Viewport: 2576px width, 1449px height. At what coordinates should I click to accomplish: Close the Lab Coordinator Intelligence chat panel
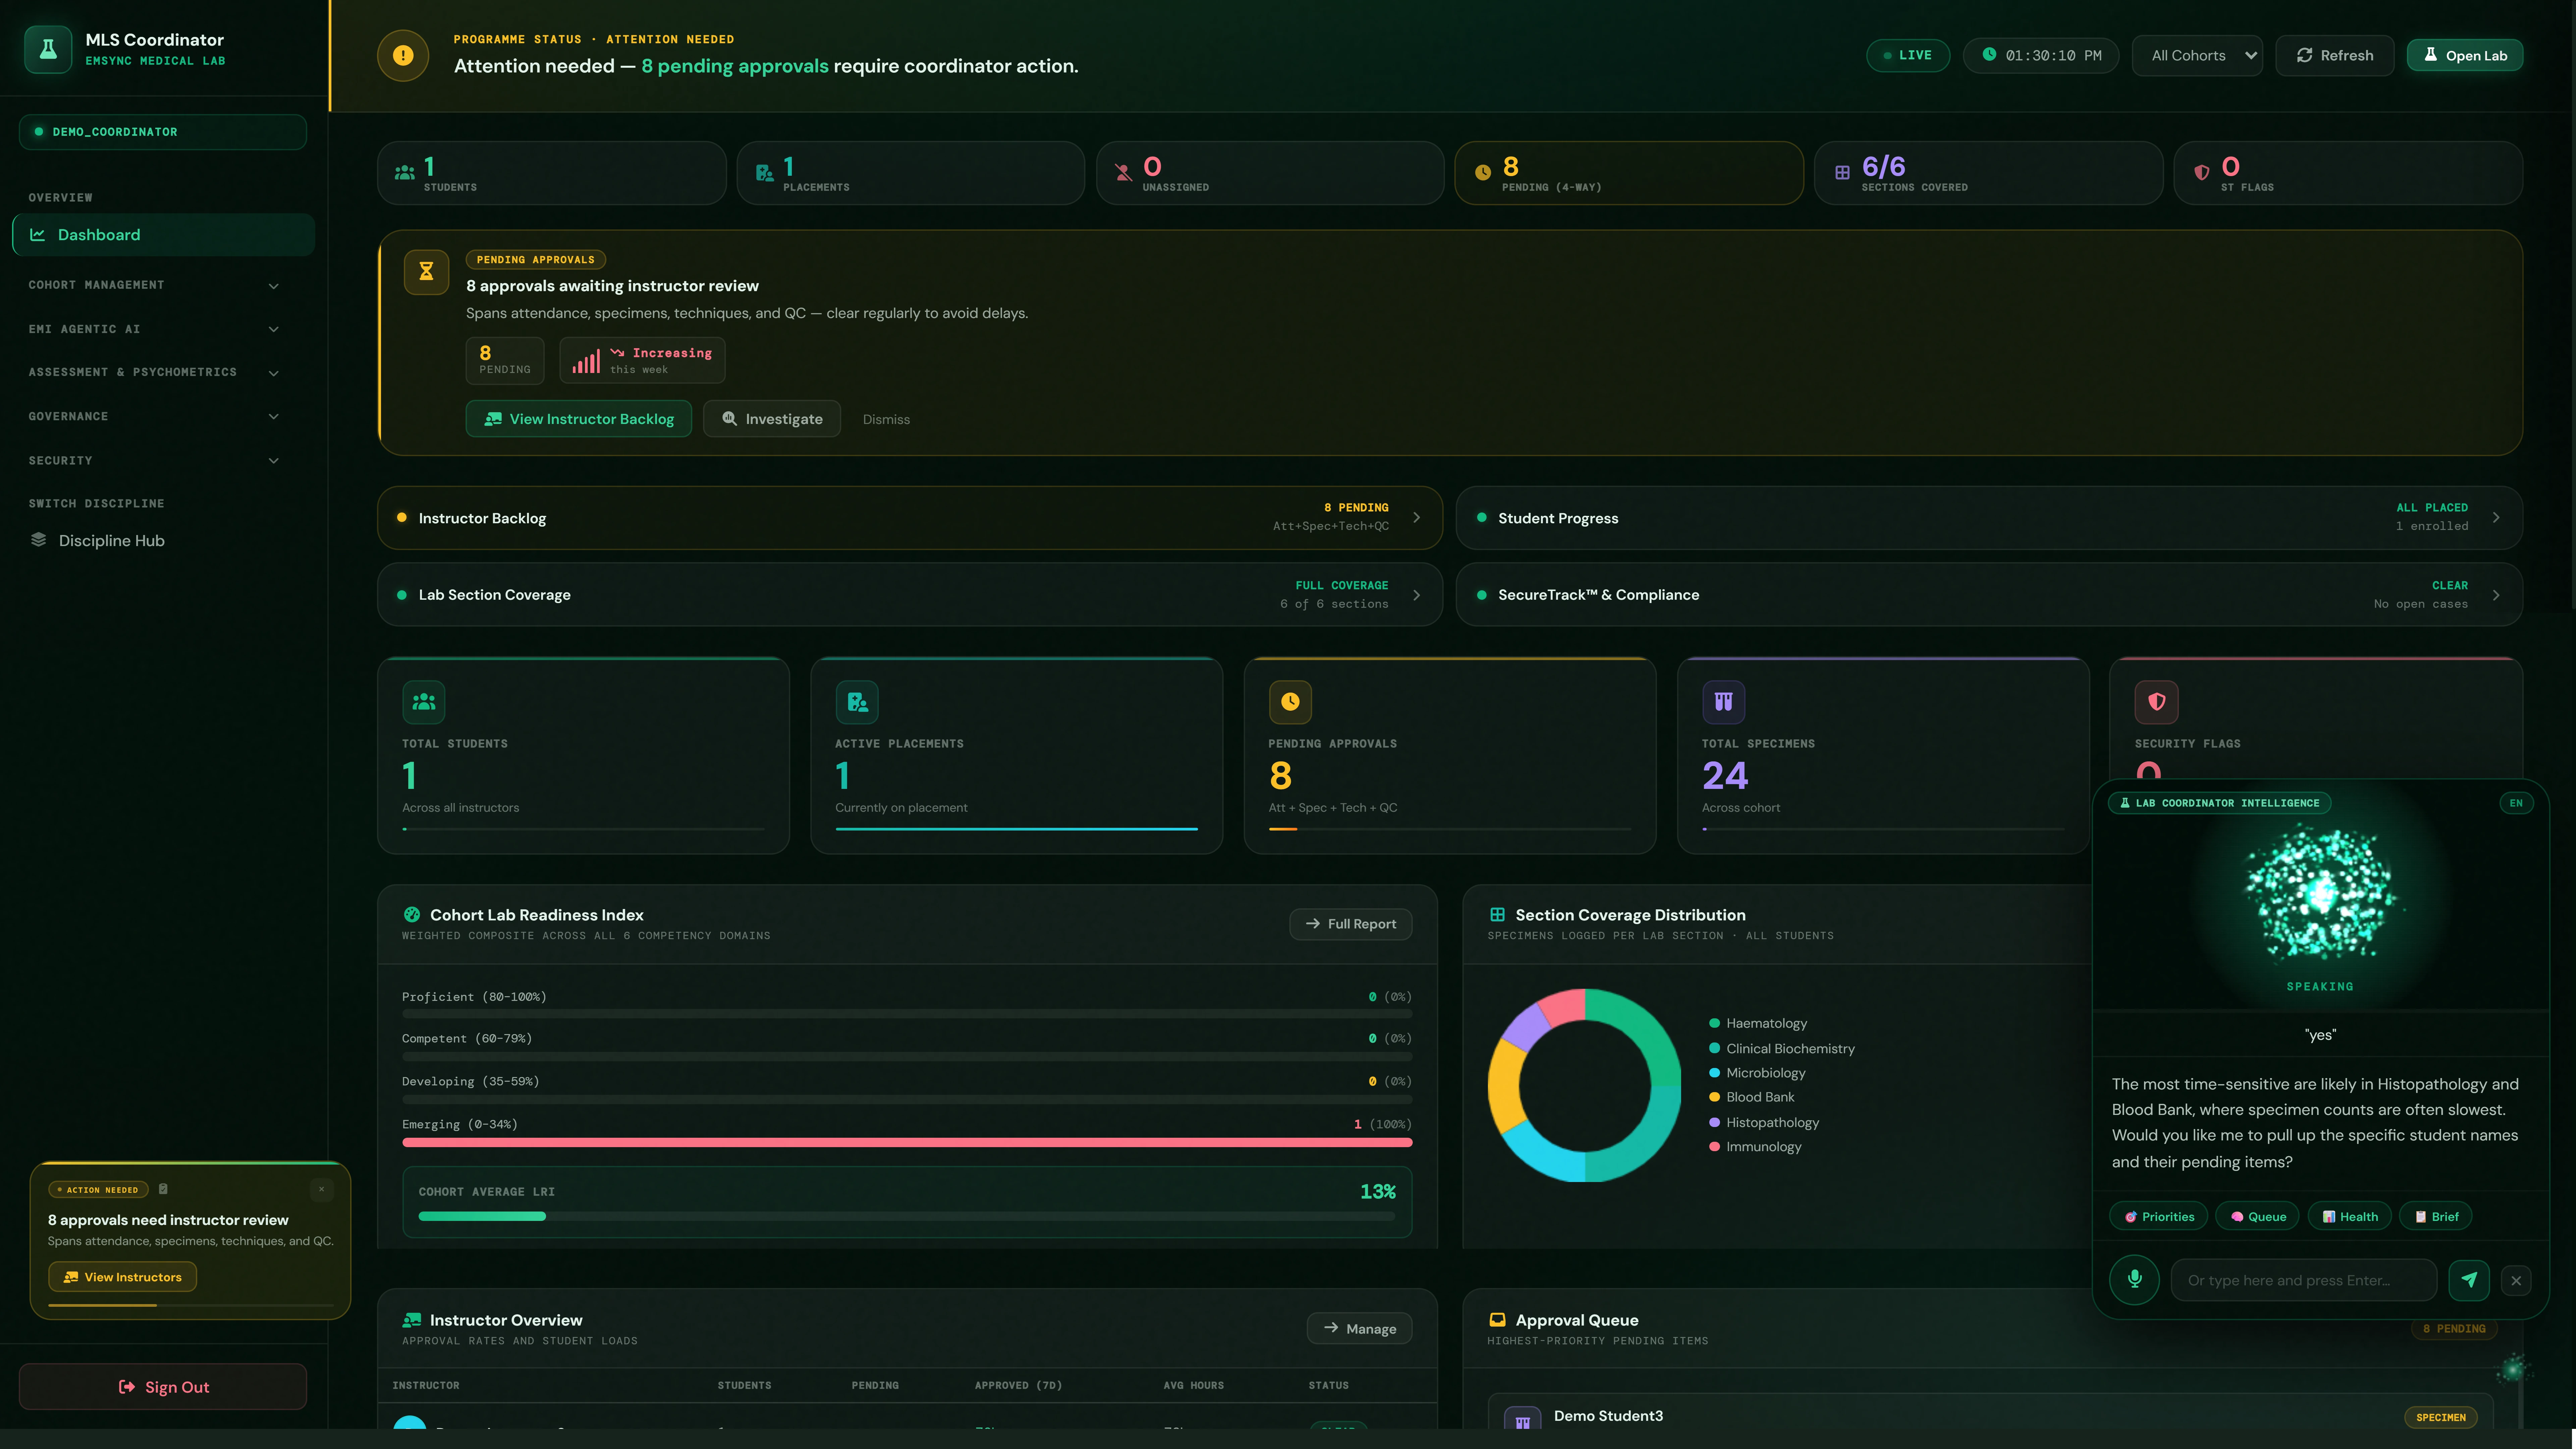[2516, 1280]
